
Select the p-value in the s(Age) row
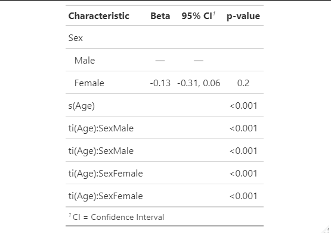(x=243, y=106)
